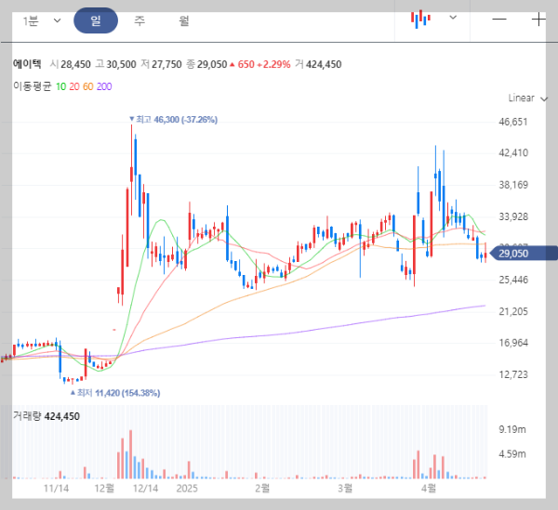The image size is (558, 510).
Task: Click the opening price 28,450 value
Action: coord(75,64)
